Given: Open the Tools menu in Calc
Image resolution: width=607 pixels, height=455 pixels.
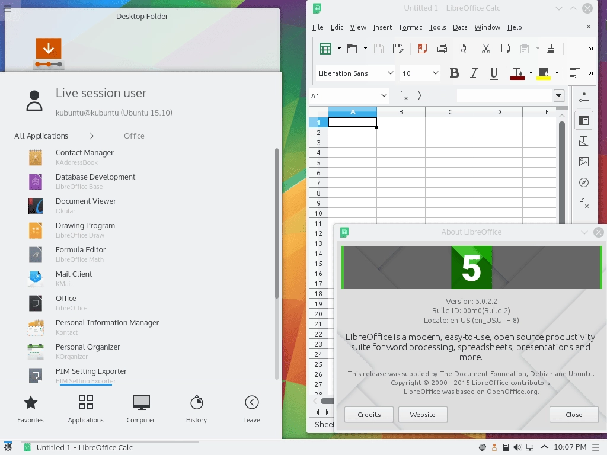Looking at the screenshot, I should pyautogui.click(x=437, y=27).
